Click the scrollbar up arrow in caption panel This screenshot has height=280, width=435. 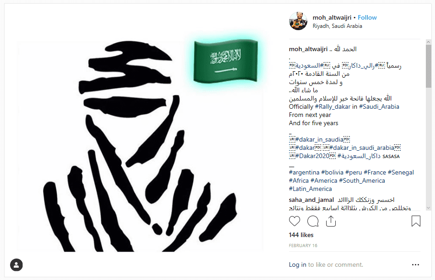coord(428,42)
